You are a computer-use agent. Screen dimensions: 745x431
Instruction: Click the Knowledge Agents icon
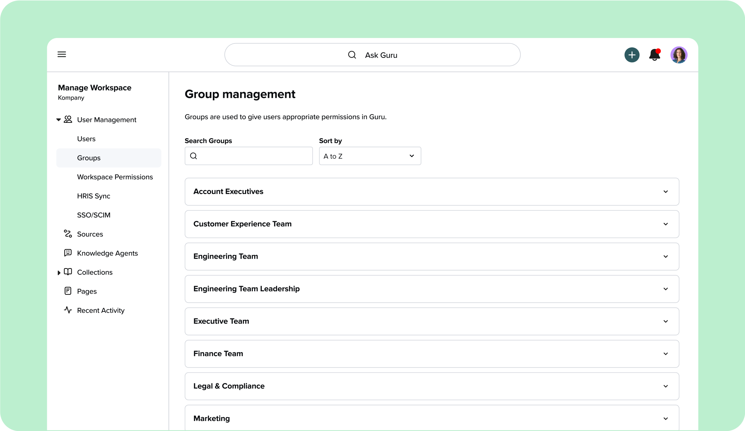68,253
